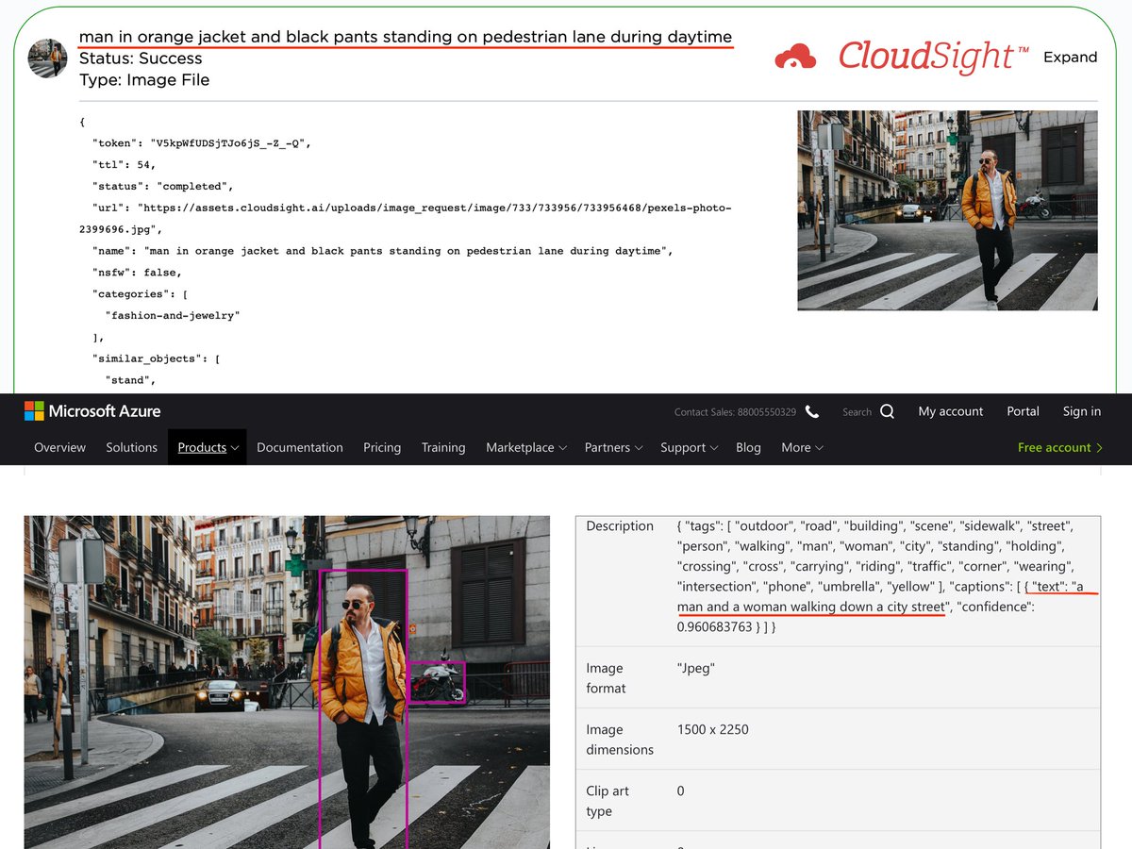Expand the More dropdown menu

pos(802,447)
